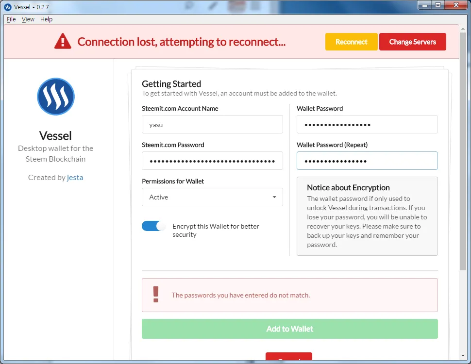
Task: Click the Add to Wallet button
Action: point(289,329)
